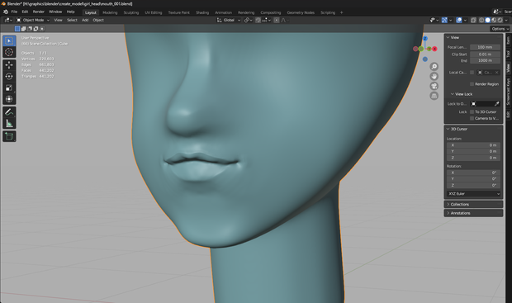This screenshot has height=303, width=512.
Task: Toggle camera view icon
Action: point(434,86)
